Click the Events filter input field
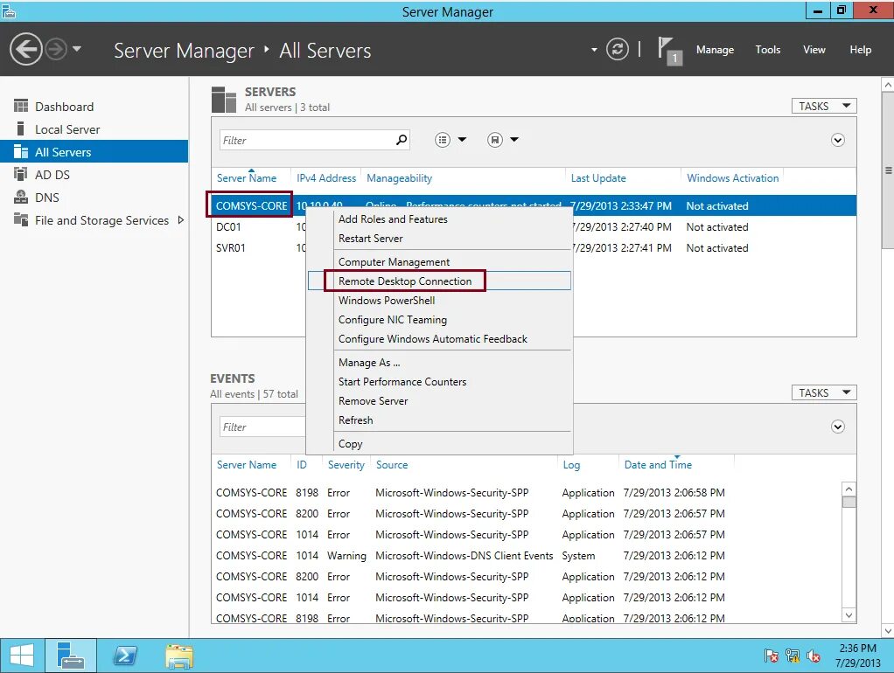The width and height of the screenshot is (894, 673). [x=262, y=427]
